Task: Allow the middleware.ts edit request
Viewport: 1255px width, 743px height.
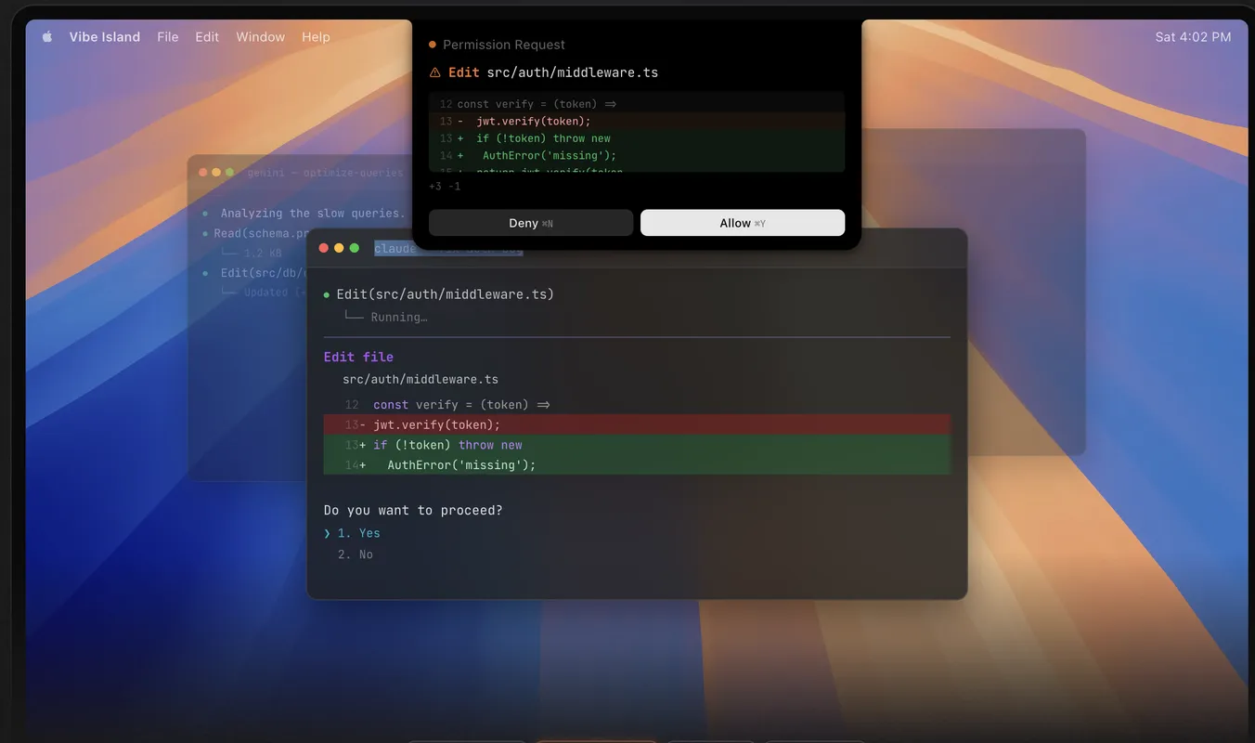Action: click(x=743, y=223)
